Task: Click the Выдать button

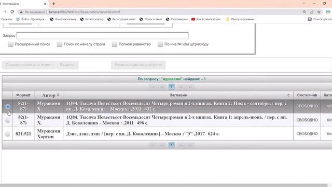Action: coord(67,64)
